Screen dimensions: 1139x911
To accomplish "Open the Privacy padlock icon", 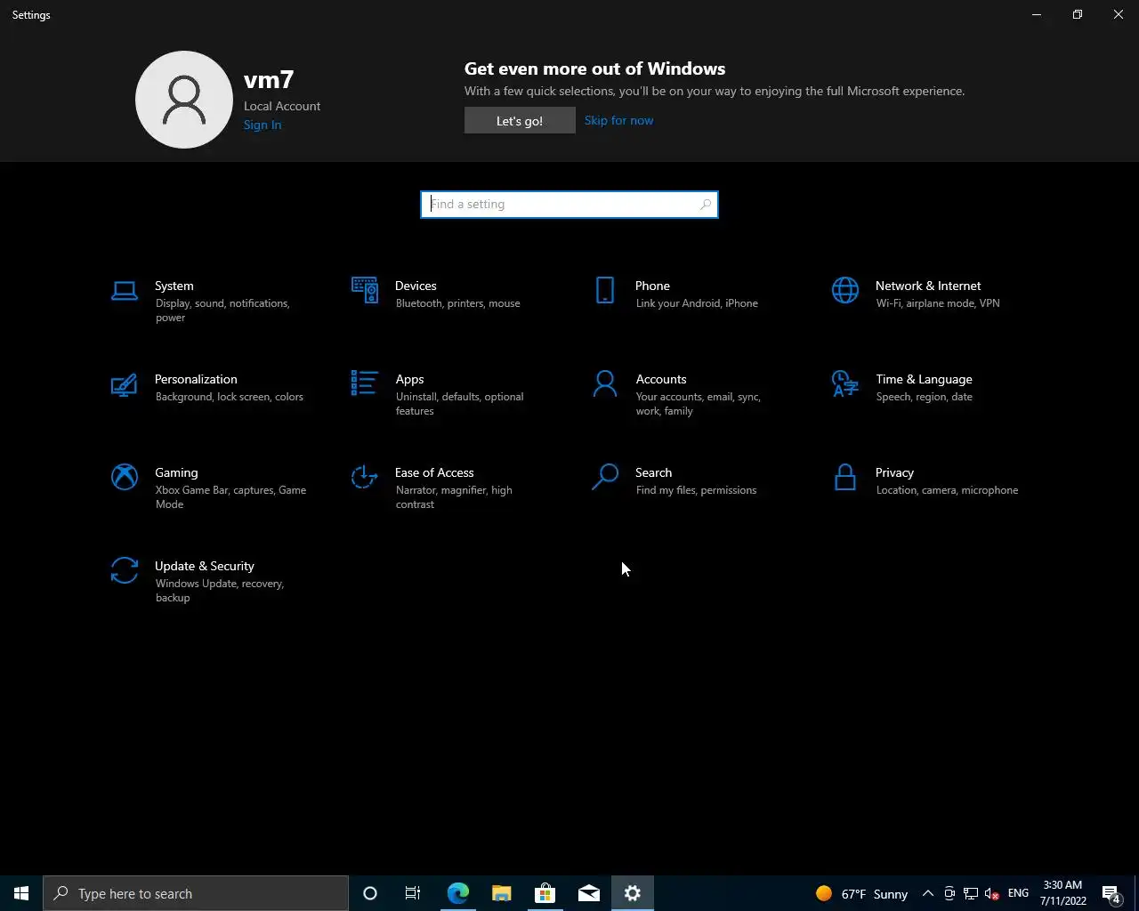I will click(845, 477).
